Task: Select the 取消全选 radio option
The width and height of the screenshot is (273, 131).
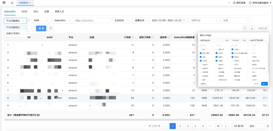Action: 231,40
